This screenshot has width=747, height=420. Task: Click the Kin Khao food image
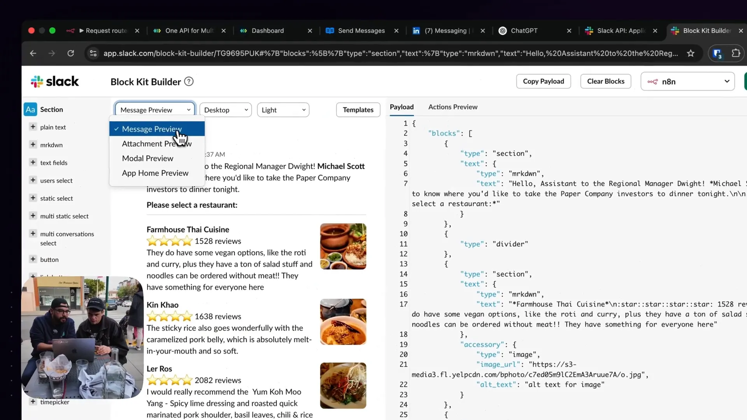343,322
